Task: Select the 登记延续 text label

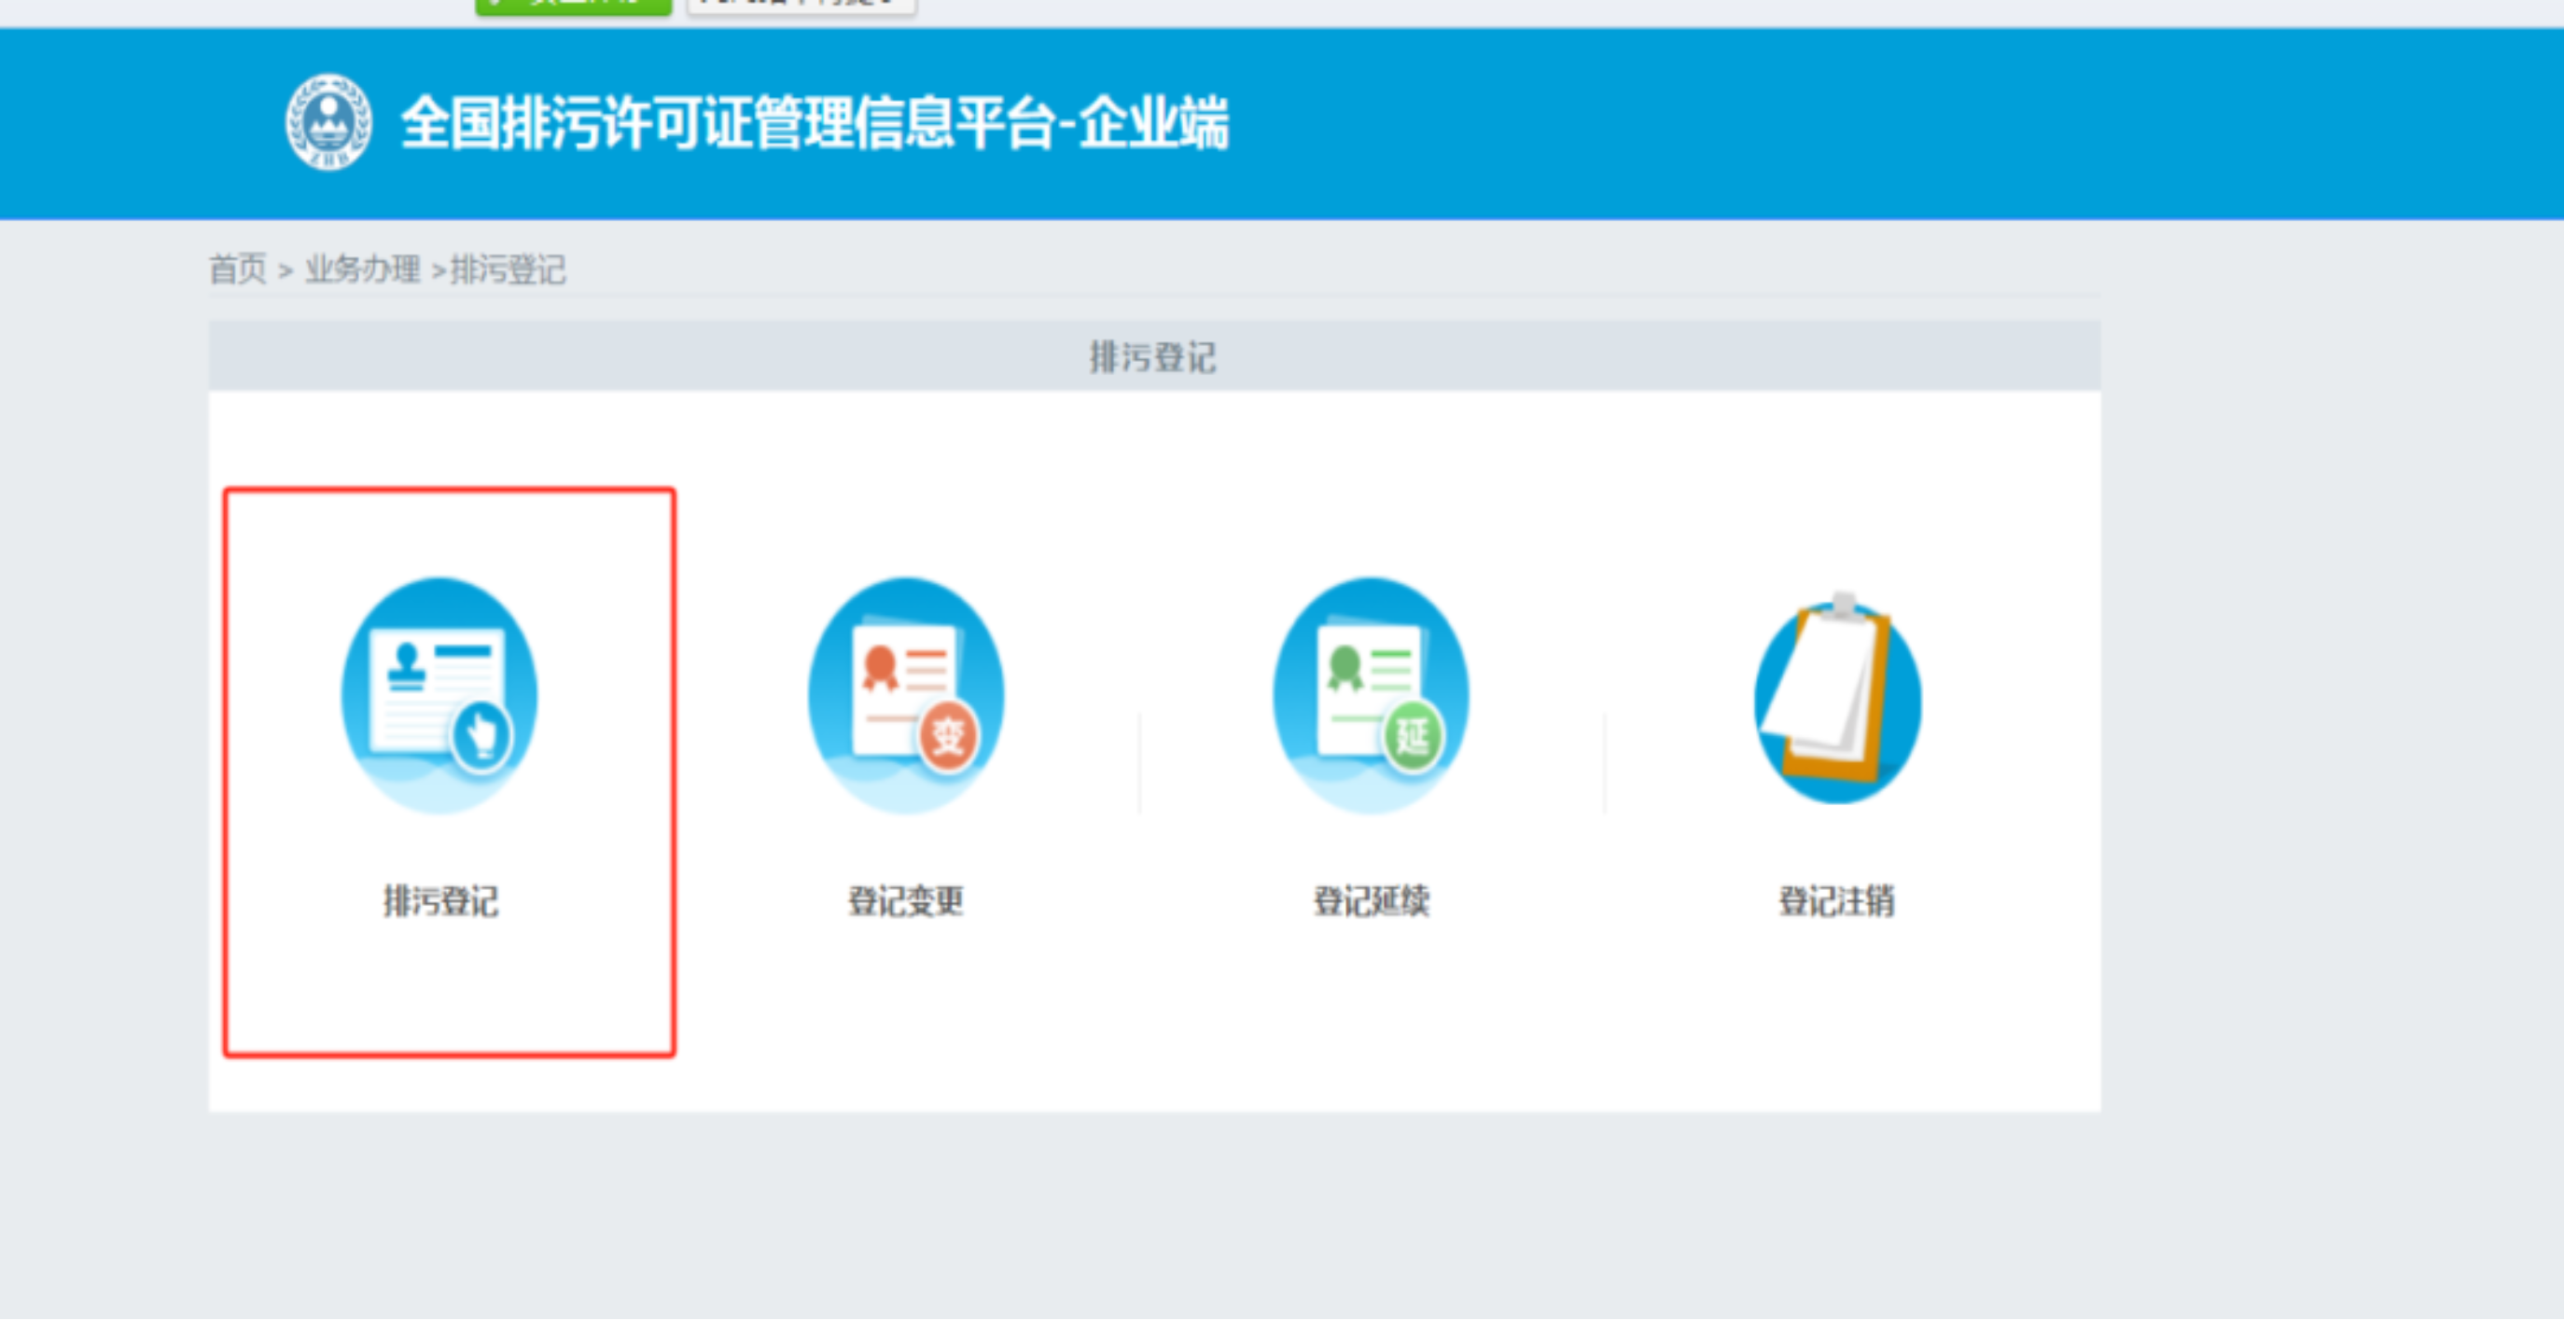Action: pos(1371,900)
